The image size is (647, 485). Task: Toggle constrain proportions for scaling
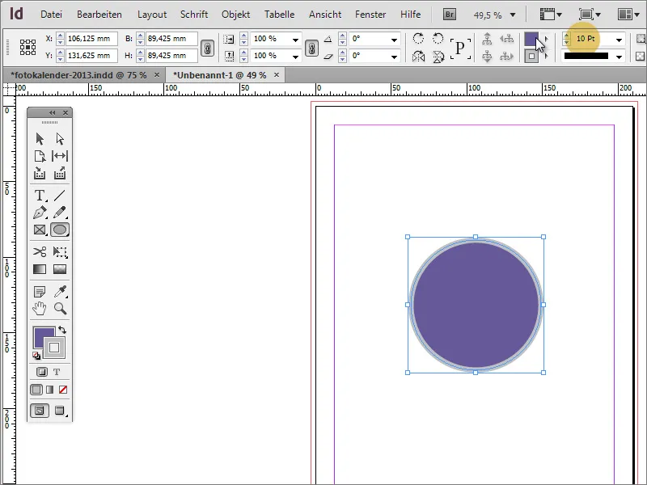[311, 48]
